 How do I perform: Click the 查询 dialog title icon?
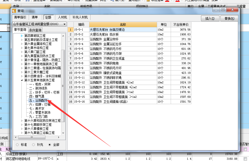pyautogui.click(x=14, y=11)
